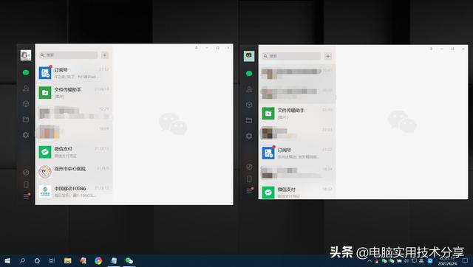
Task: Open Windows Start menu
Action: [x=7, y=260]
